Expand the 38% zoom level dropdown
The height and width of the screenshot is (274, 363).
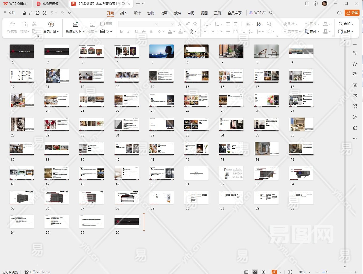click(x=310, y=272)
